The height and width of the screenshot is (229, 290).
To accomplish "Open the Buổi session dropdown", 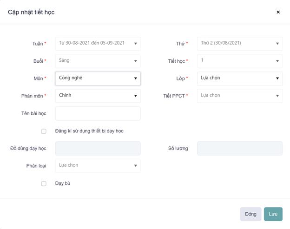I will pyautogui.click(x=98, y=61).
